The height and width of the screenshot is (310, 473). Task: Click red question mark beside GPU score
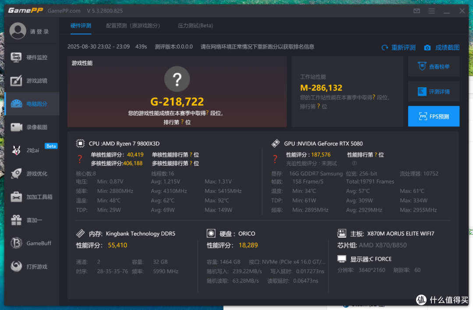tap(275, 159)
